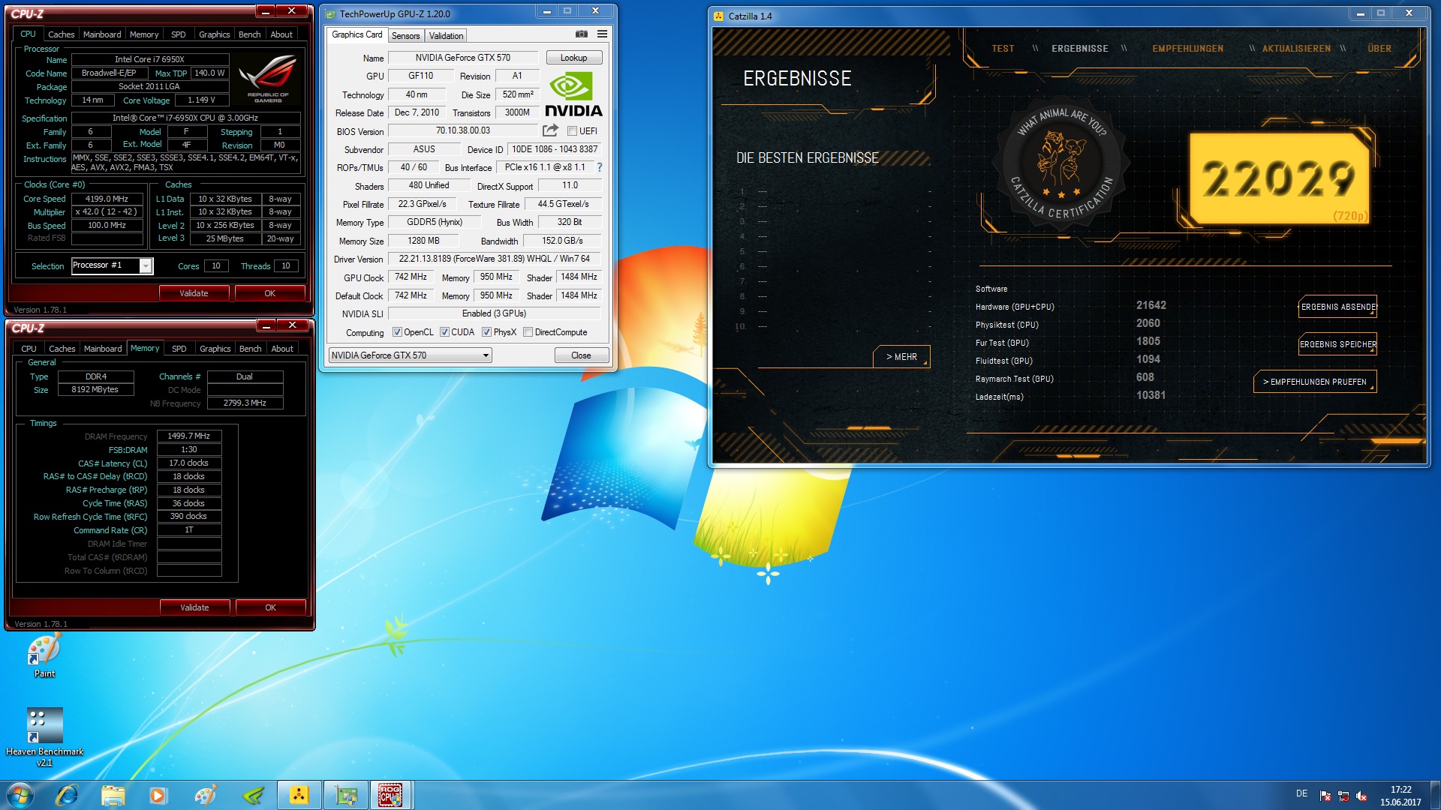Switch to the GPU-Z Sensors tab
This screenshot has height=810, width=1441.
coord(405,36)
